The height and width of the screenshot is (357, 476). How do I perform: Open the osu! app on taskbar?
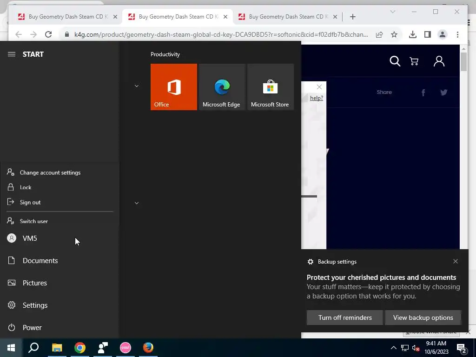click(126, 348)
